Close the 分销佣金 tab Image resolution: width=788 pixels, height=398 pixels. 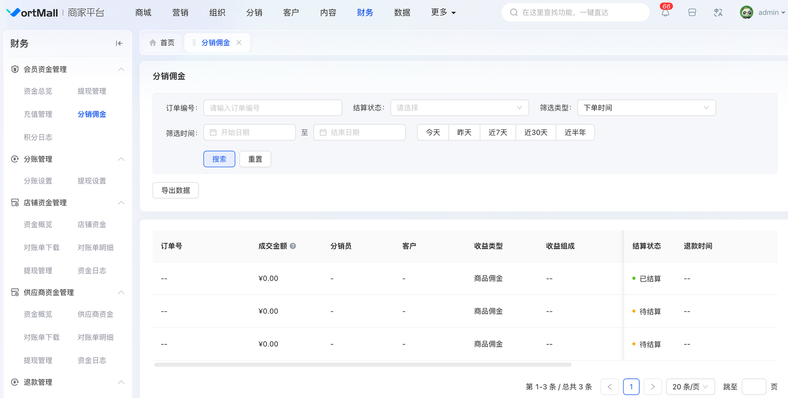click(x=239, y=43)
